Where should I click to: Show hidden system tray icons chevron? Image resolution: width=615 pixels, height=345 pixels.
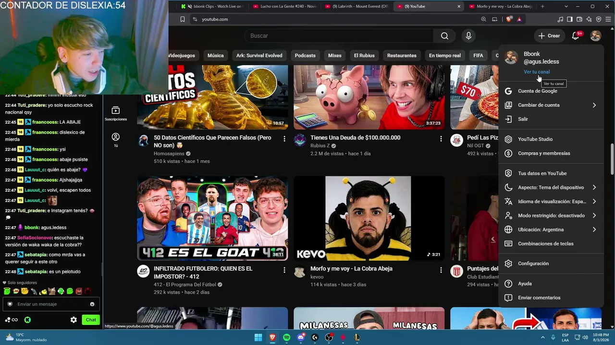tap(542, 337)
